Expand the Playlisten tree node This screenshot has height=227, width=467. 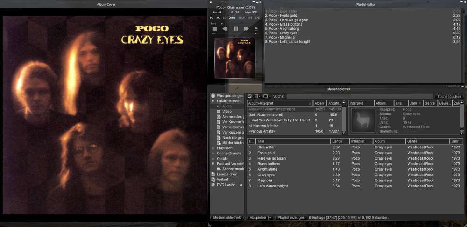(x=213, y=148)
